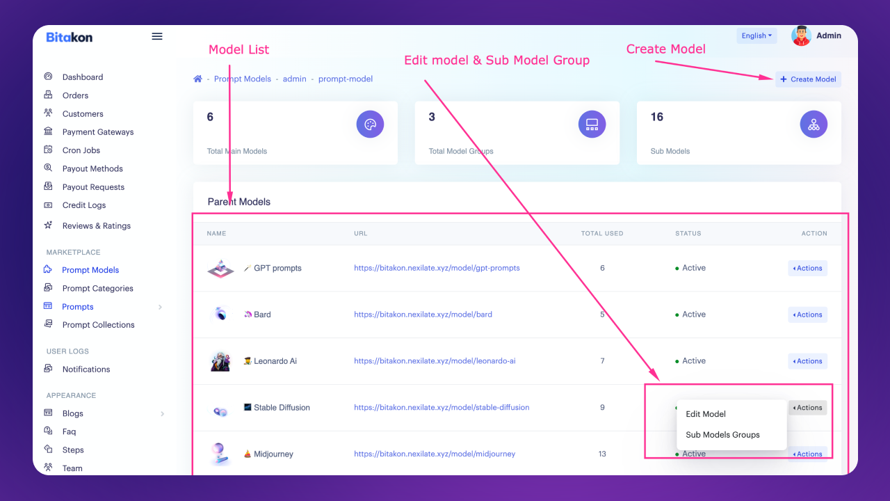Screen dimensions: 890x501
Task: Click the Customers sidebar icon
Action: click(x=48, y=113)
